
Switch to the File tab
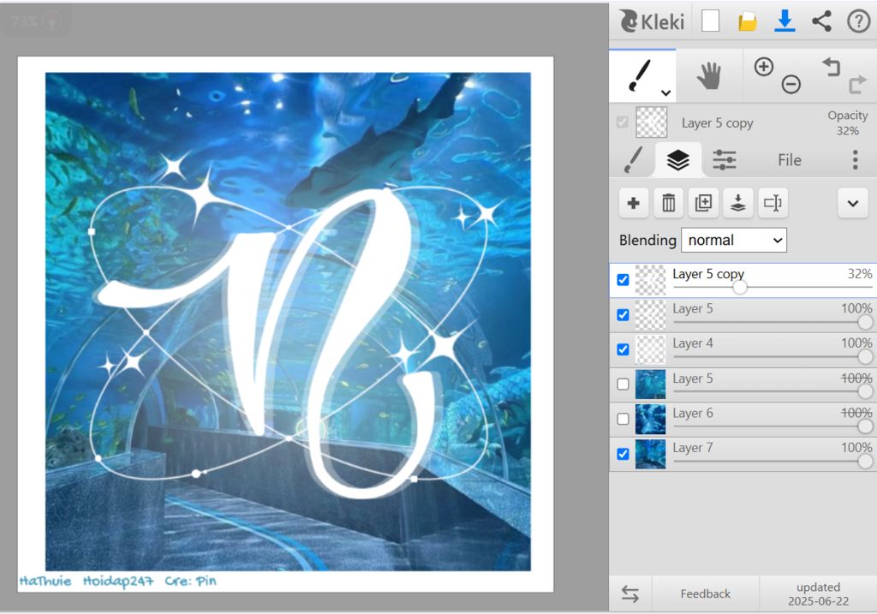click(x=789, y=160)
